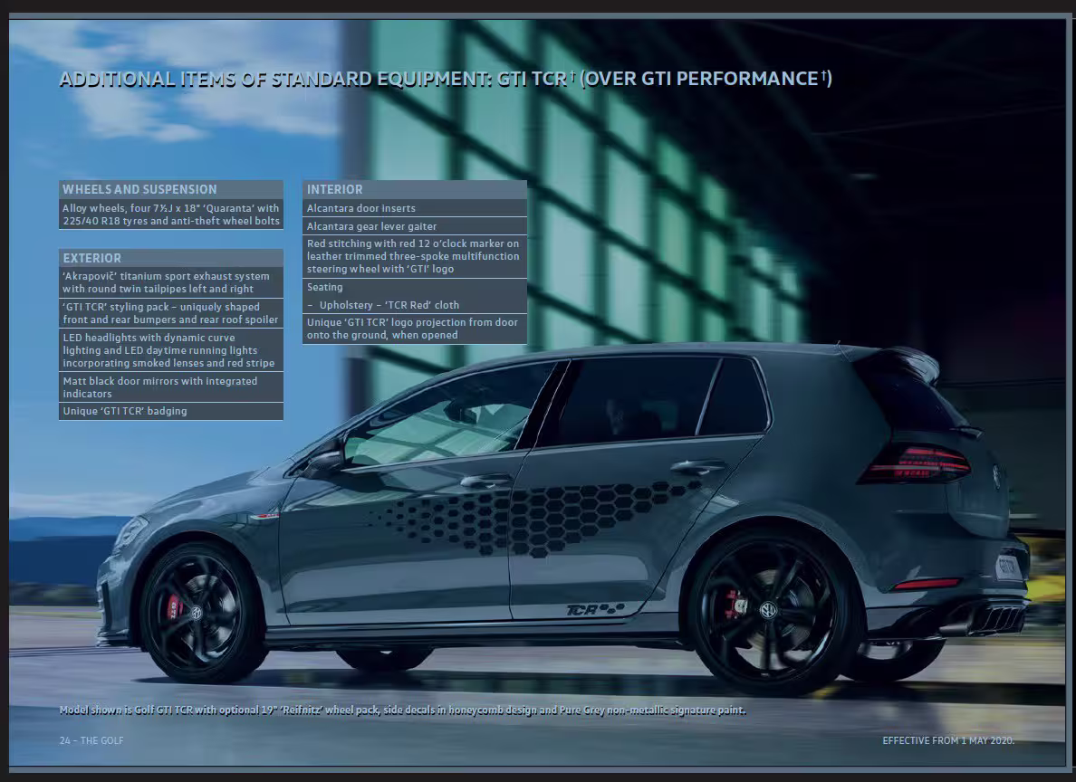Screen dimensions: 1076x782
Task: Click the 'LED headlights with dynamic curve lighting' row
Action: 171,350
